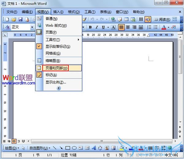Click the Numbering list icon
This screenshot has height=159, width=184.
[x=149, y=27]
